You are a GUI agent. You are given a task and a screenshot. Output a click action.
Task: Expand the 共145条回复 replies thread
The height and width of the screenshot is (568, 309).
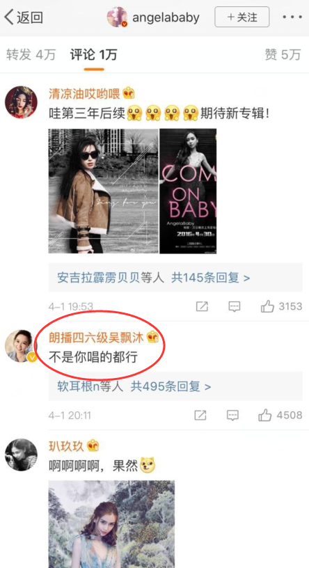click(x=175, y=278)
